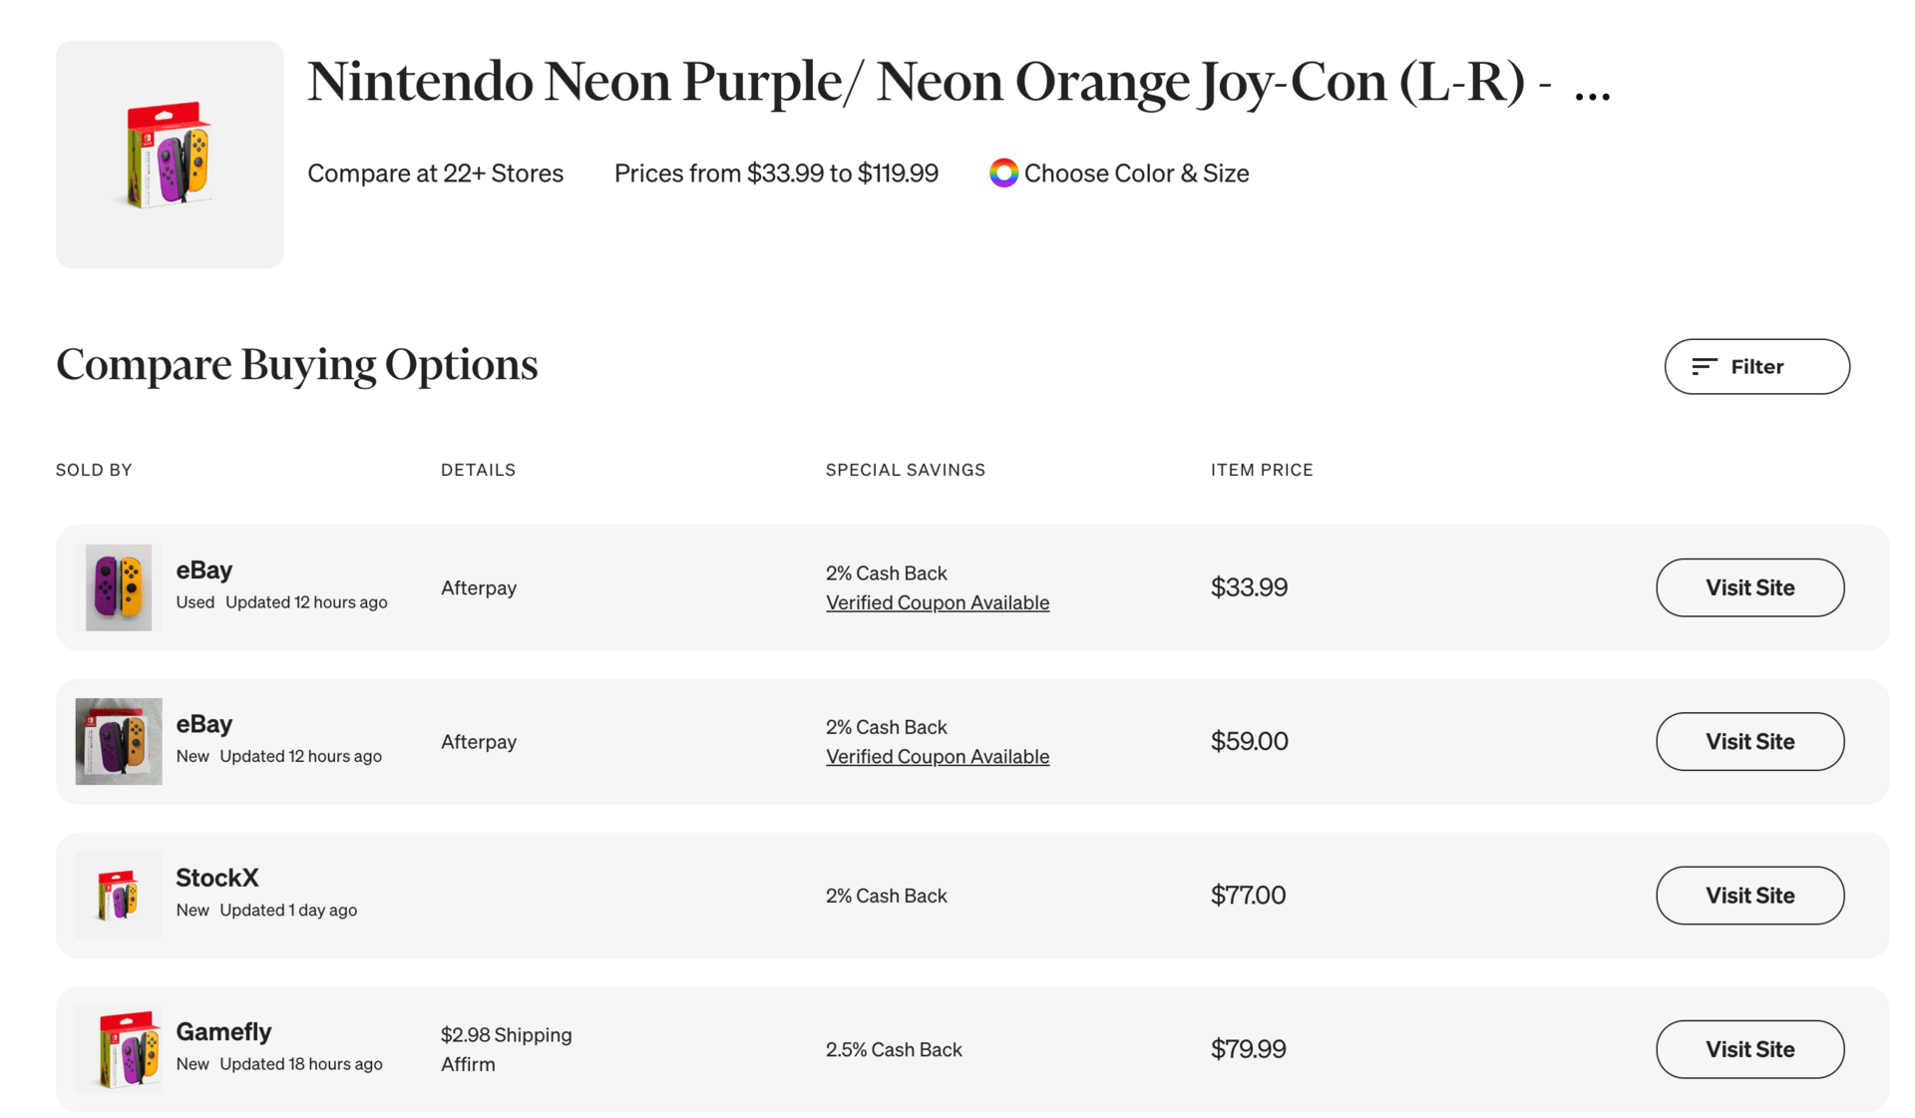Visit Site for the $59.00 eBay offer
1915x1118 pixels.
1749,741
